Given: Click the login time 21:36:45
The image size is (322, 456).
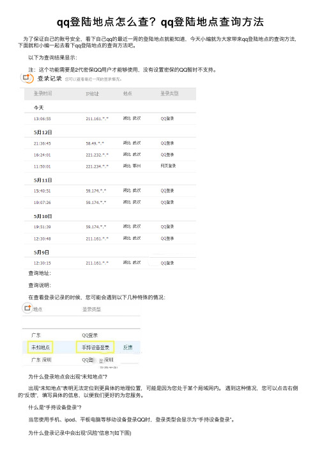Looking at the screenshot, I should point(42,143).
